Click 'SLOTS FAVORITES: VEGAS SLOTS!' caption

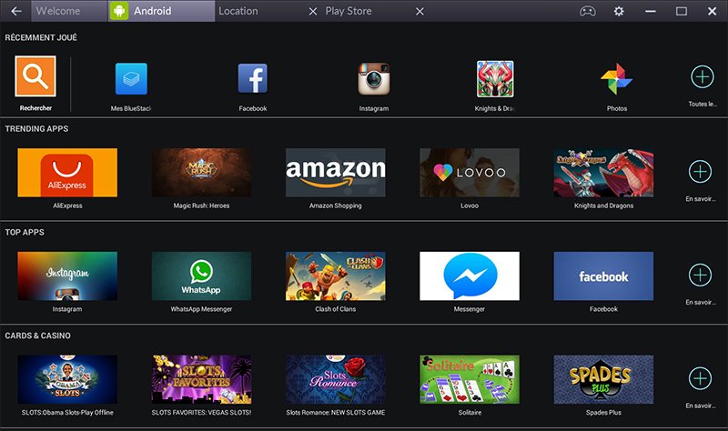(201, 413)
